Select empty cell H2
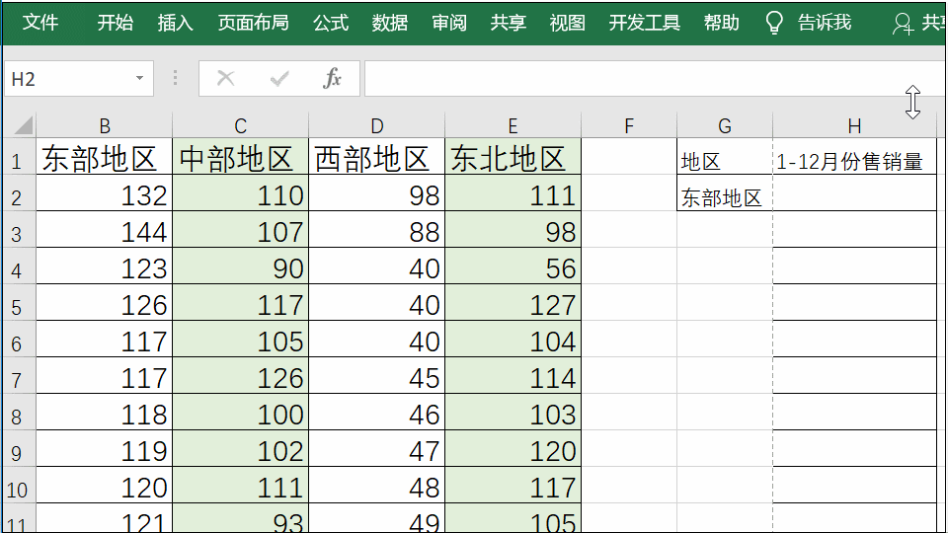Screen dimensions: 948x533 pos(854,193)
